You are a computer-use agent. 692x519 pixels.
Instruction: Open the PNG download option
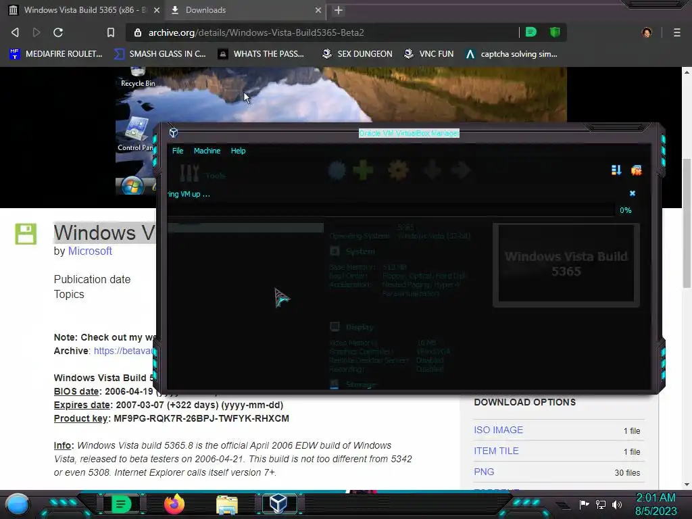coord(484,471)
